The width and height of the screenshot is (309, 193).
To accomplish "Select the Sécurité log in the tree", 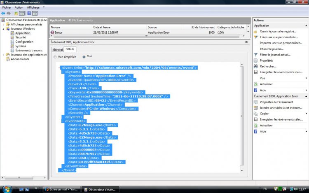I will click(21, 37).
